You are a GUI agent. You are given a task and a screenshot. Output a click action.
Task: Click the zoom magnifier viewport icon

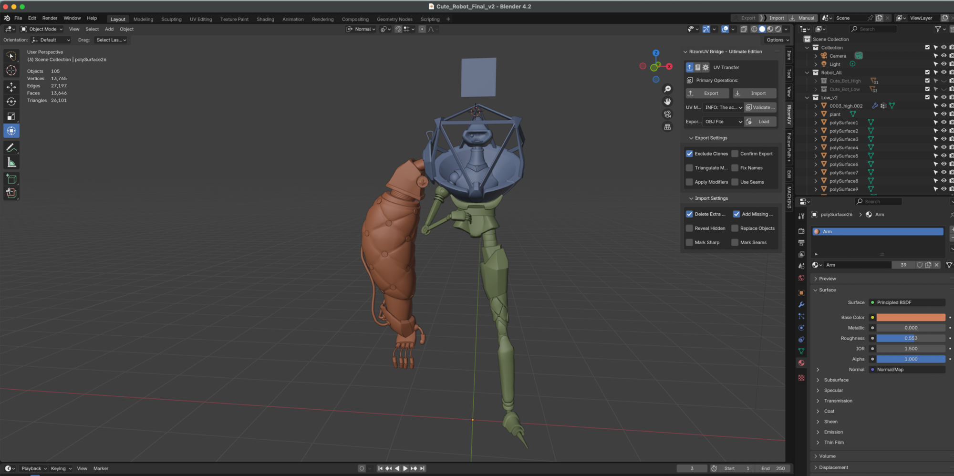click(x=667, y=89)
